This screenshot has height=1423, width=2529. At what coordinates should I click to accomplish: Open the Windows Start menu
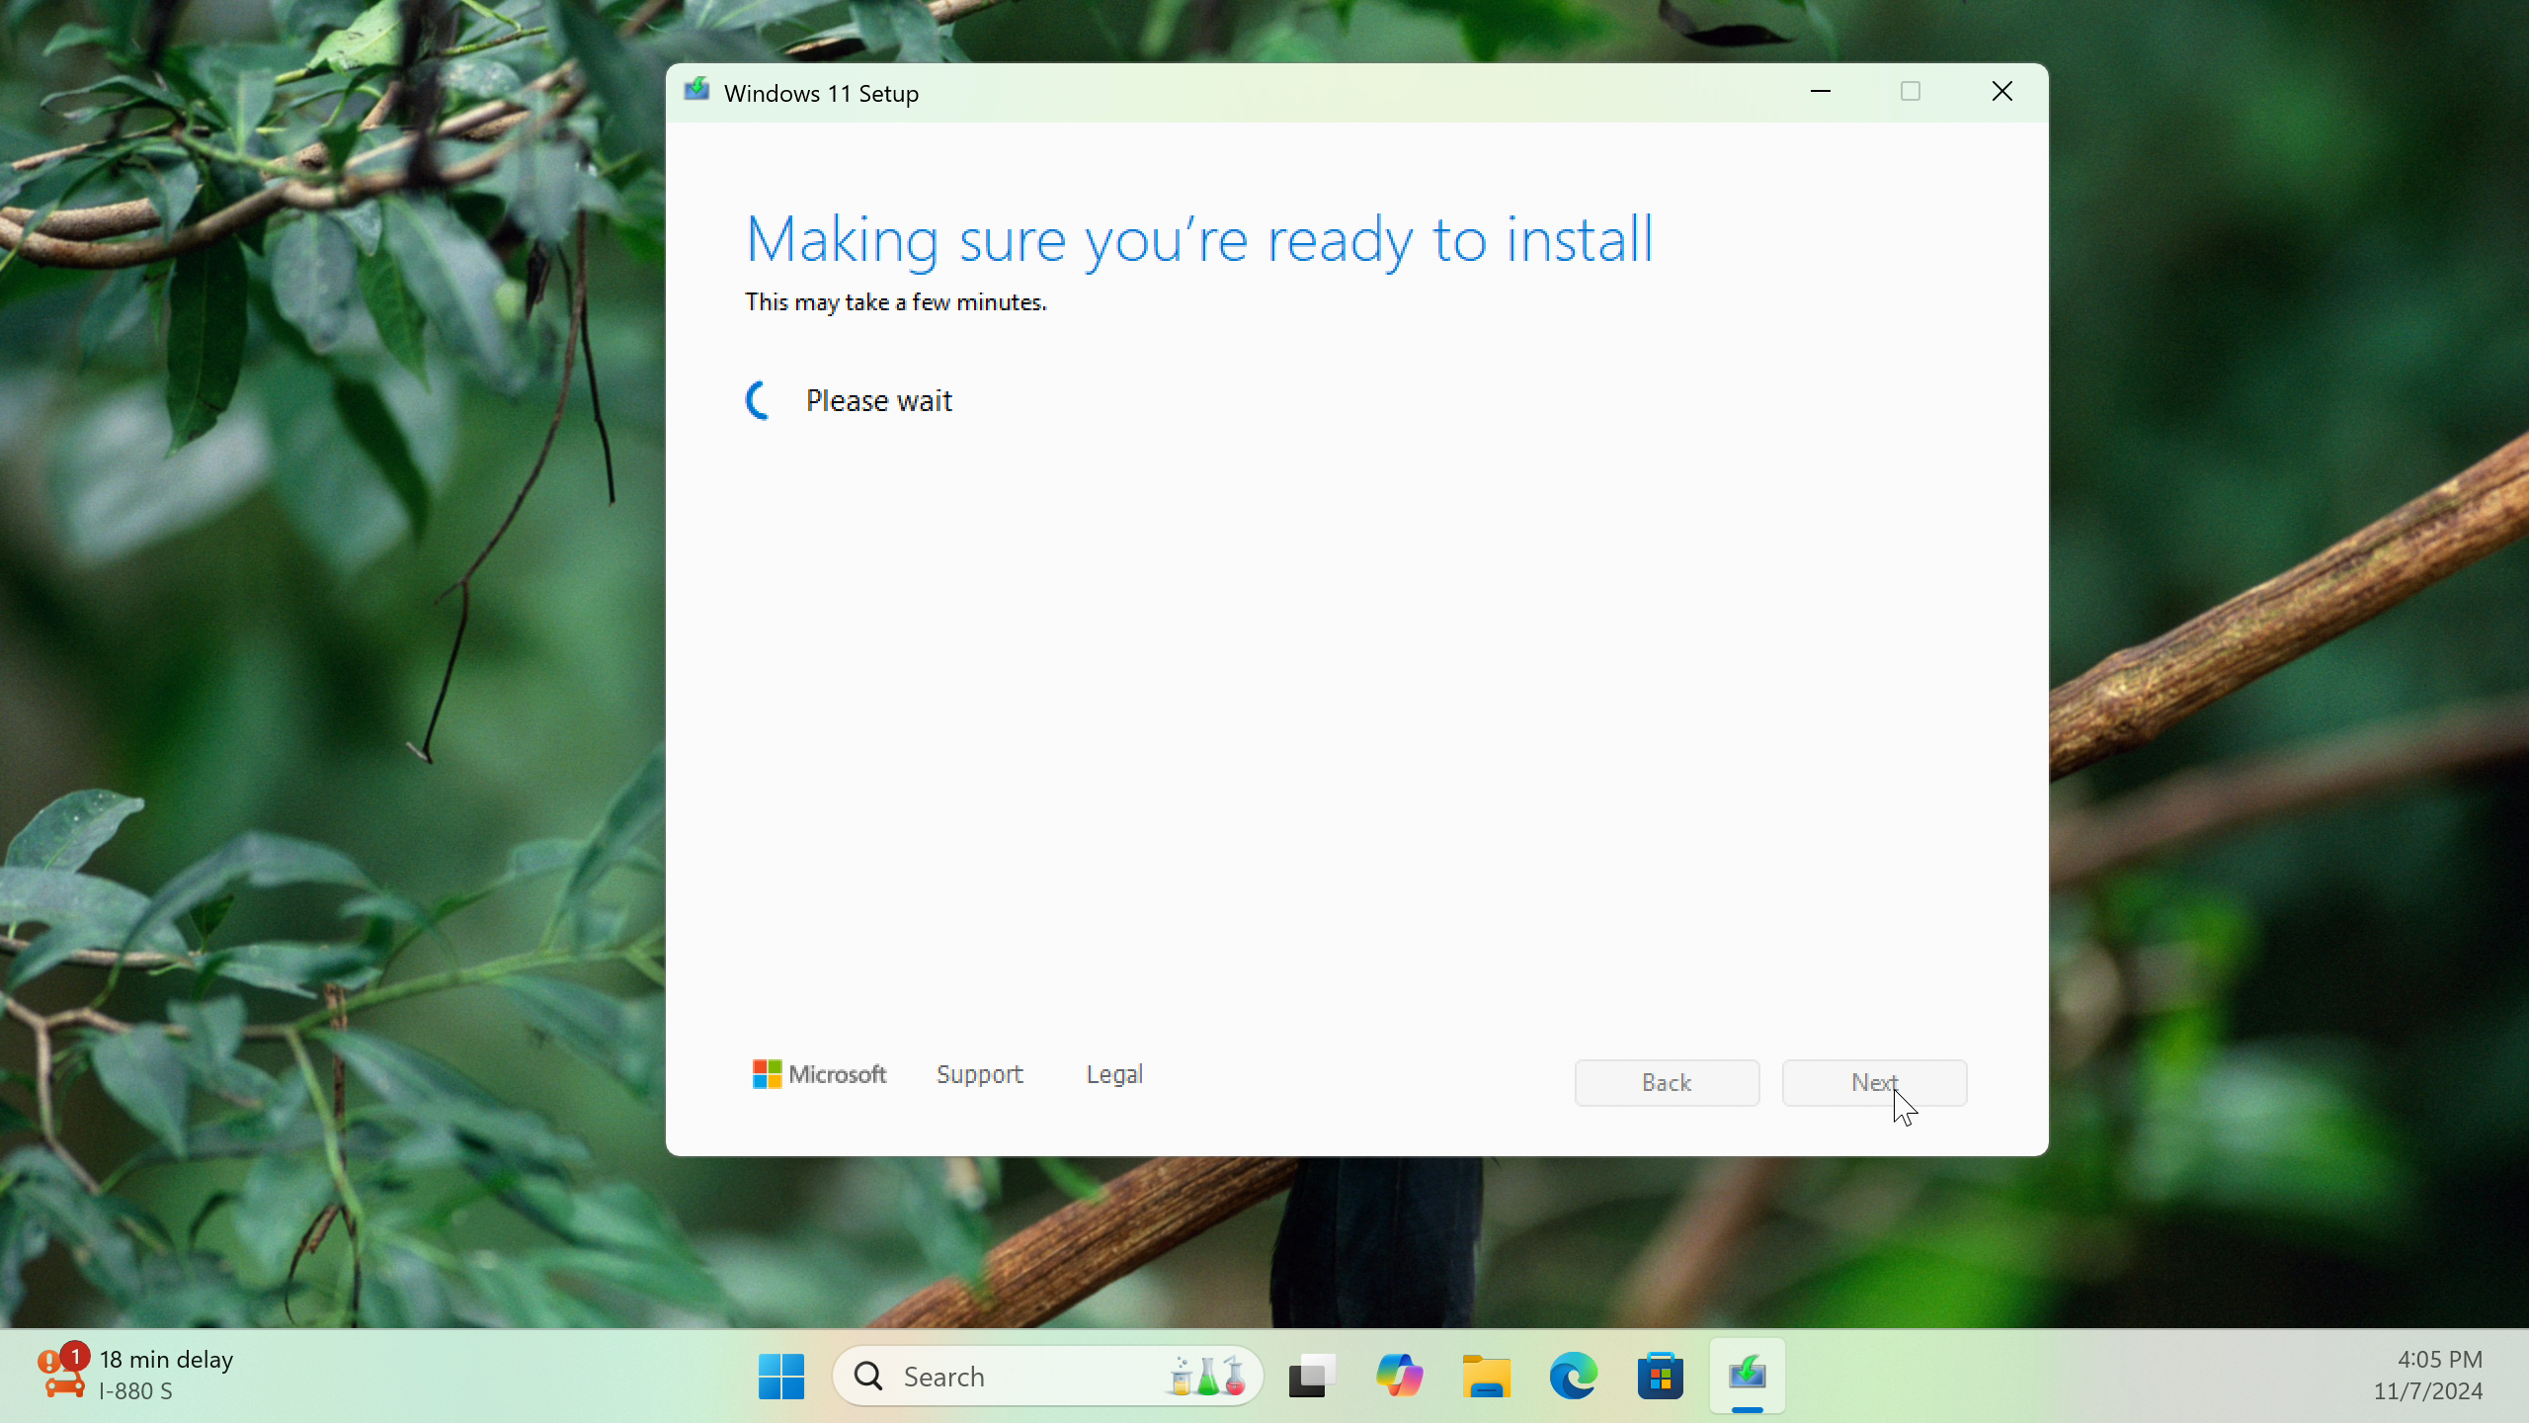780,1376
